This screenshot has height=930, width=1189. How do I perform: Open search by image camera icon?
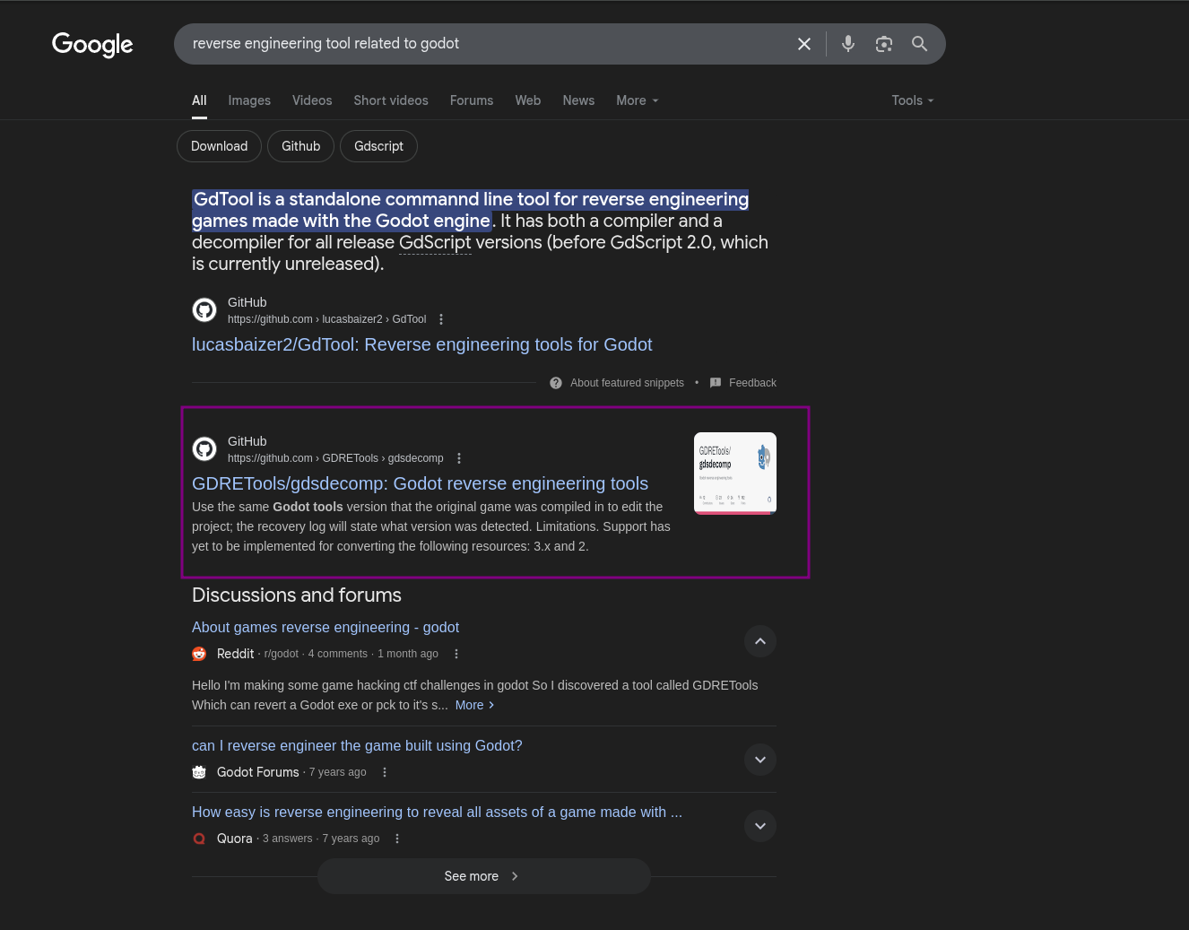pos(884,44)
